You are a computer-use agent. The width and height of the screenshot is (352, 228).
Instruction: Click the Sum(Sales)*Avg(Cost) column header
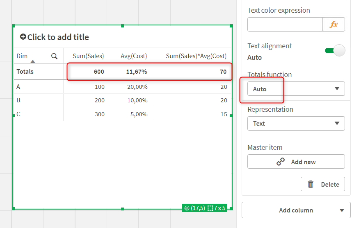196,56
